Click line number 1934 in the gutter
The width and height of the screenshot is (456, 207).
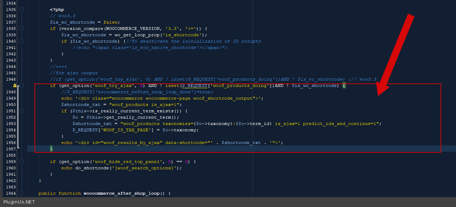point(11,3)
